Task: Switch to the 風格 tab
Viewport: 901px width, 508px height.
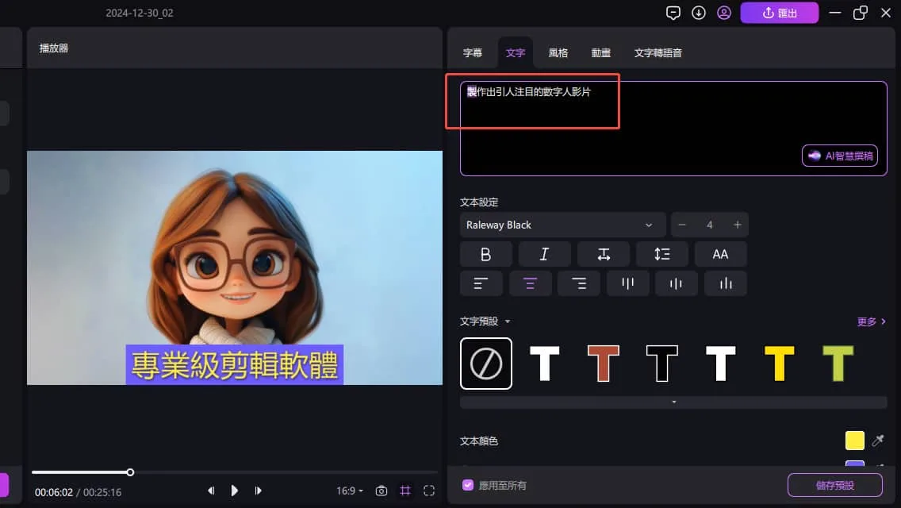Action: coord(558,52)
